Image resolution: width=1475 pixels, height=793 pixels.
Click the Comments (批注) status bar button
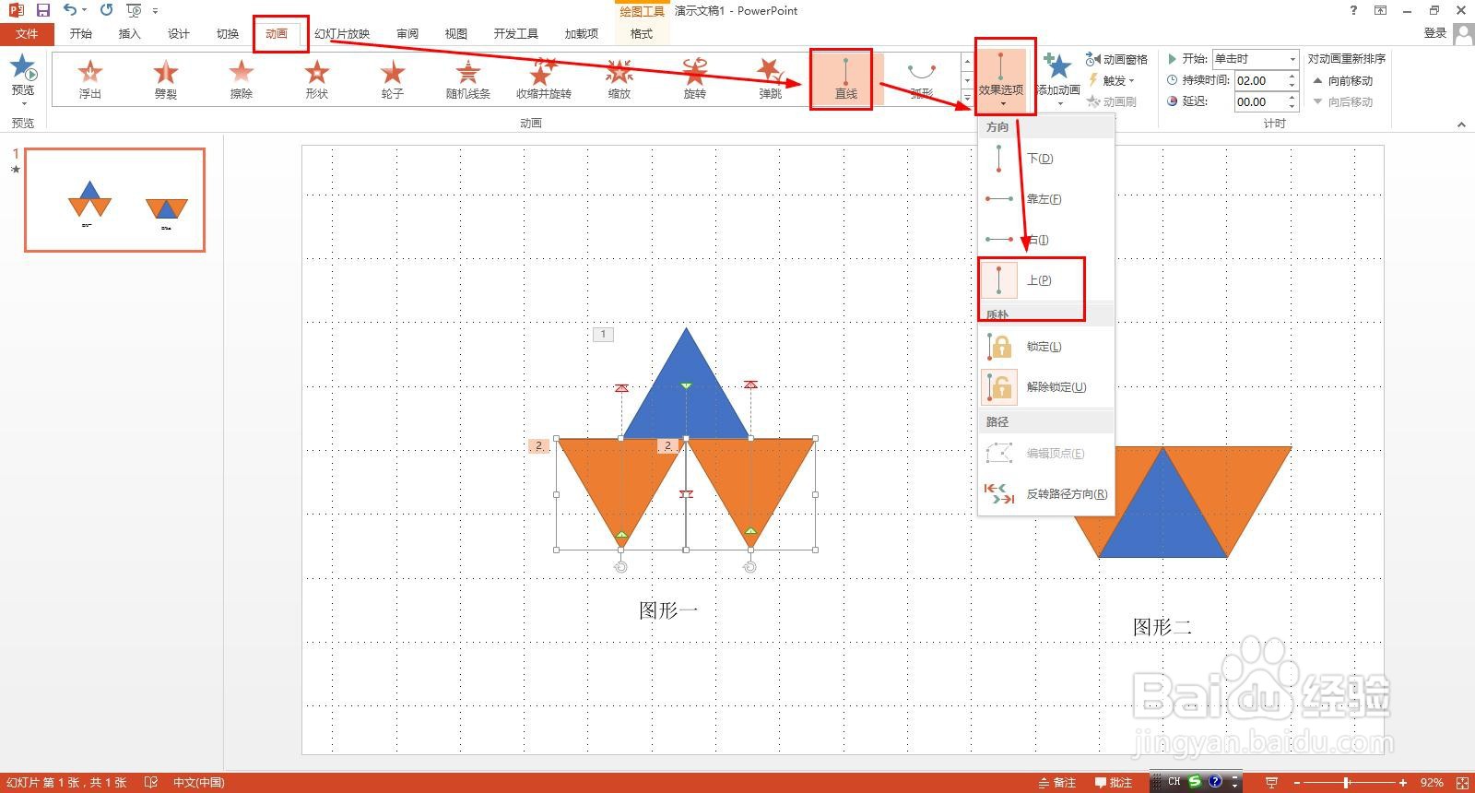(x=1114, y=782)
